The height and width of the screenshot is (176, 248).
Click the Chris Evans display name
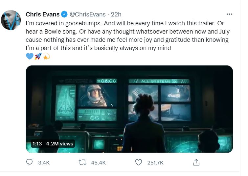point(42,14)
